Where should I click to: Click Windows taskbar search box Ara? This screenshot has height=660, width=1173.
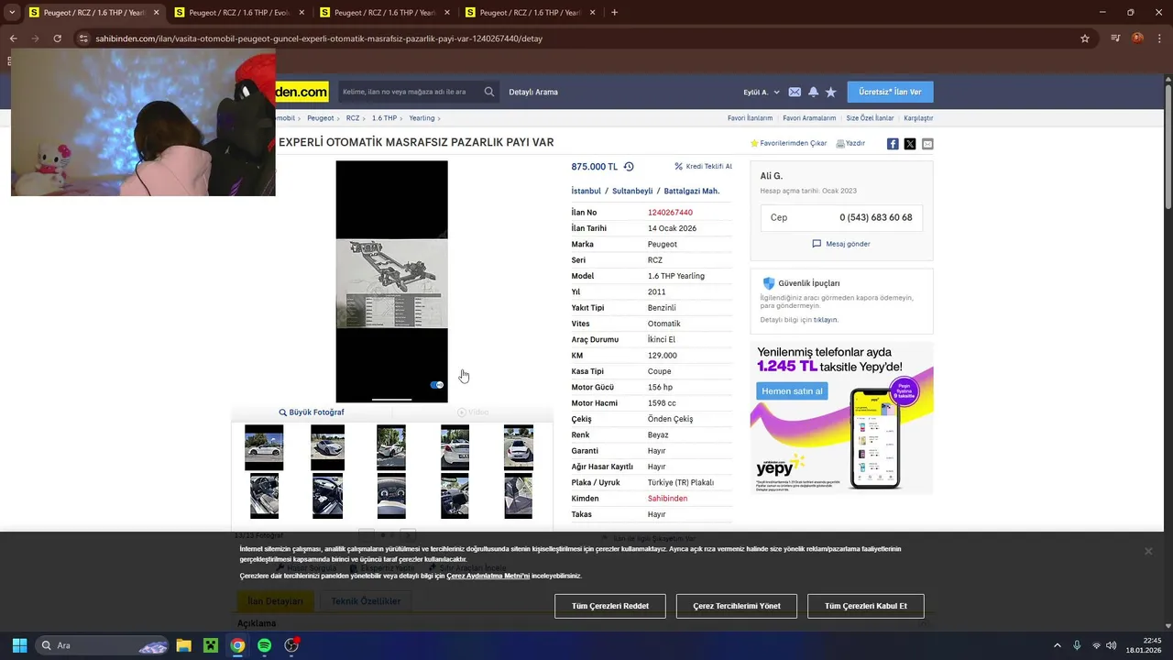click(103, 645)
